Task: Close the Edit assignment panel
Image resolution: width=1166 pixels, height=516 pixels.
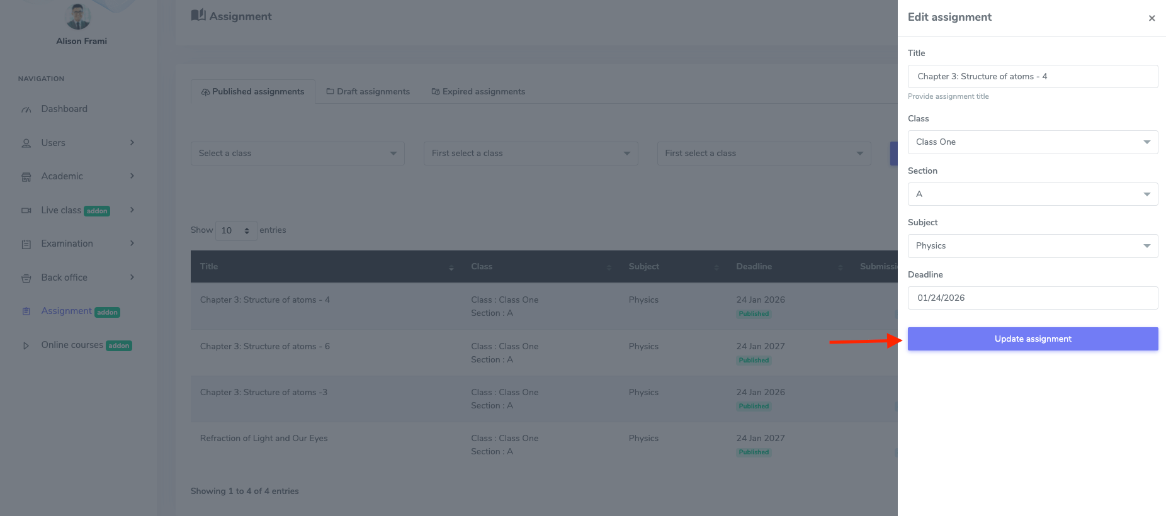Action: point(1152,18)
